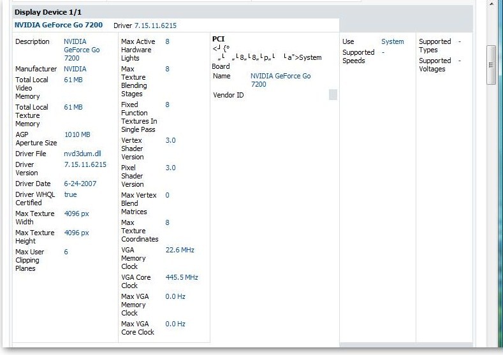The height and width of the screenshot is (355, 503).
Task: Click the driver file nvd3dum.dll
Action: [82, 154]
